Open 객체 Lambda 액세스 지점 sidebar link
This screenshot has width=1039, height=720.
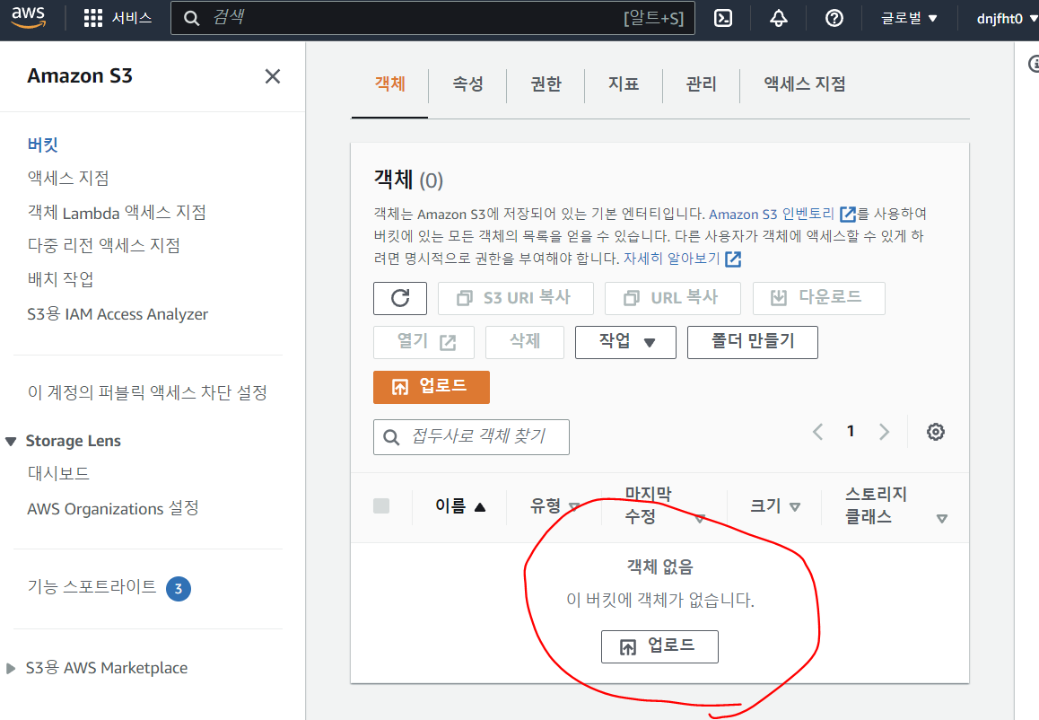(x=117, y=212)
